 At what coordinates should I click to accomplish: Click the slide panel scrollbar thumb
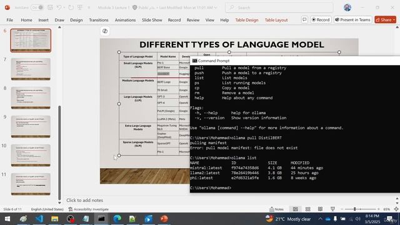(59, 152)
